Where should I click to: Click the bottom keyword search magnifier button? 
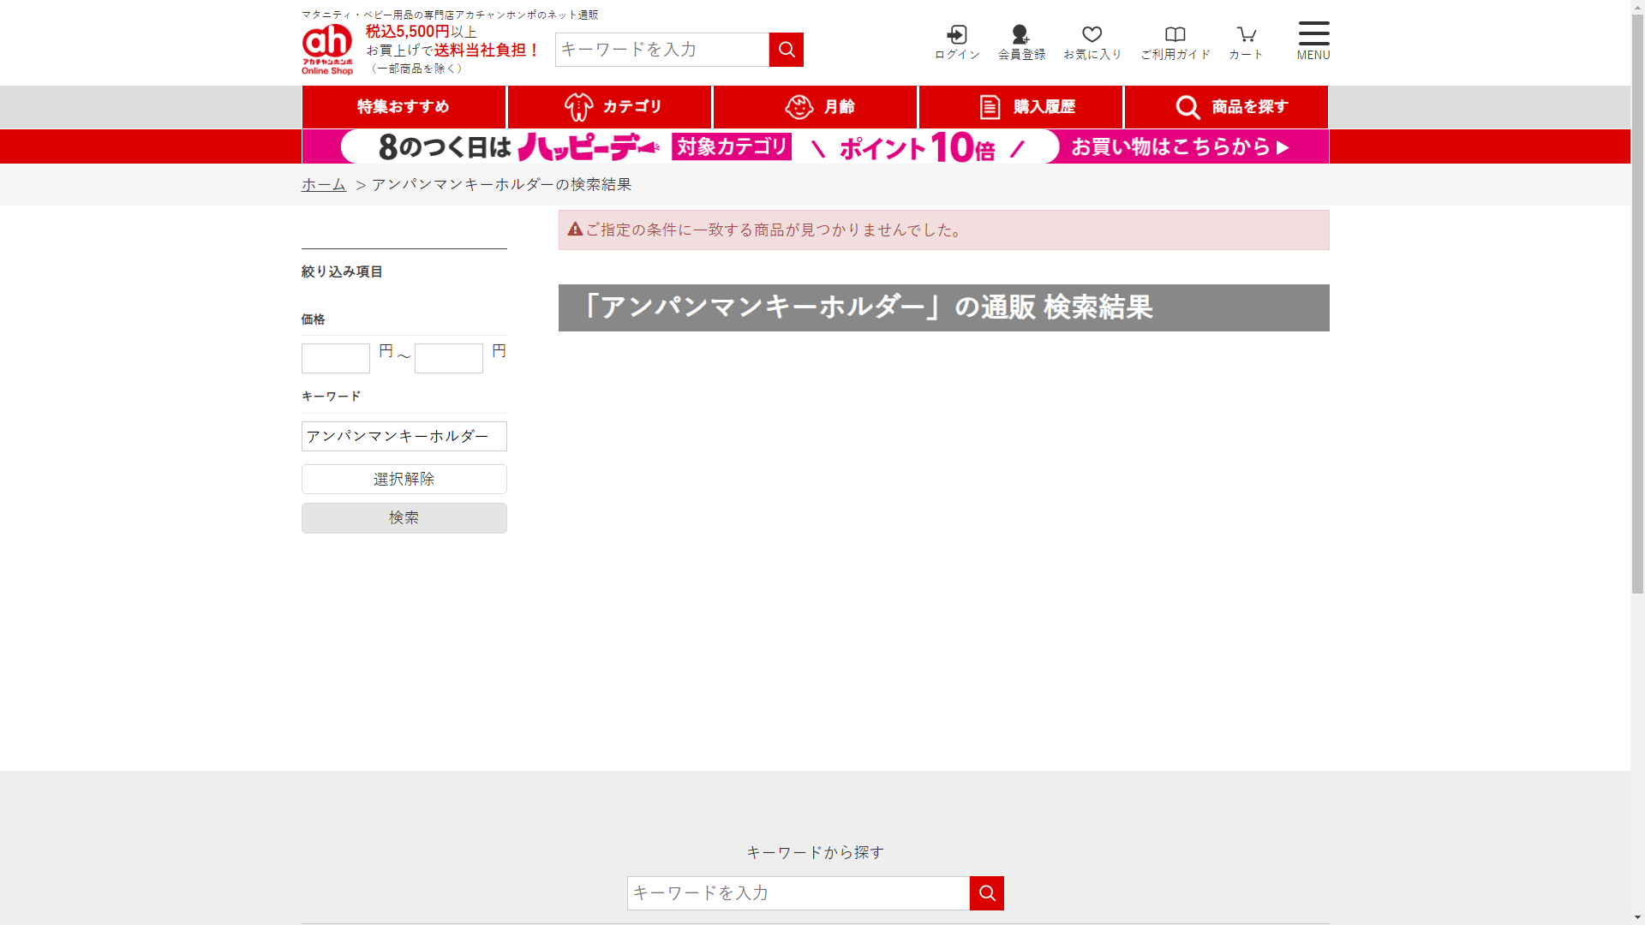pyautogui.click(x=986, y=893)
